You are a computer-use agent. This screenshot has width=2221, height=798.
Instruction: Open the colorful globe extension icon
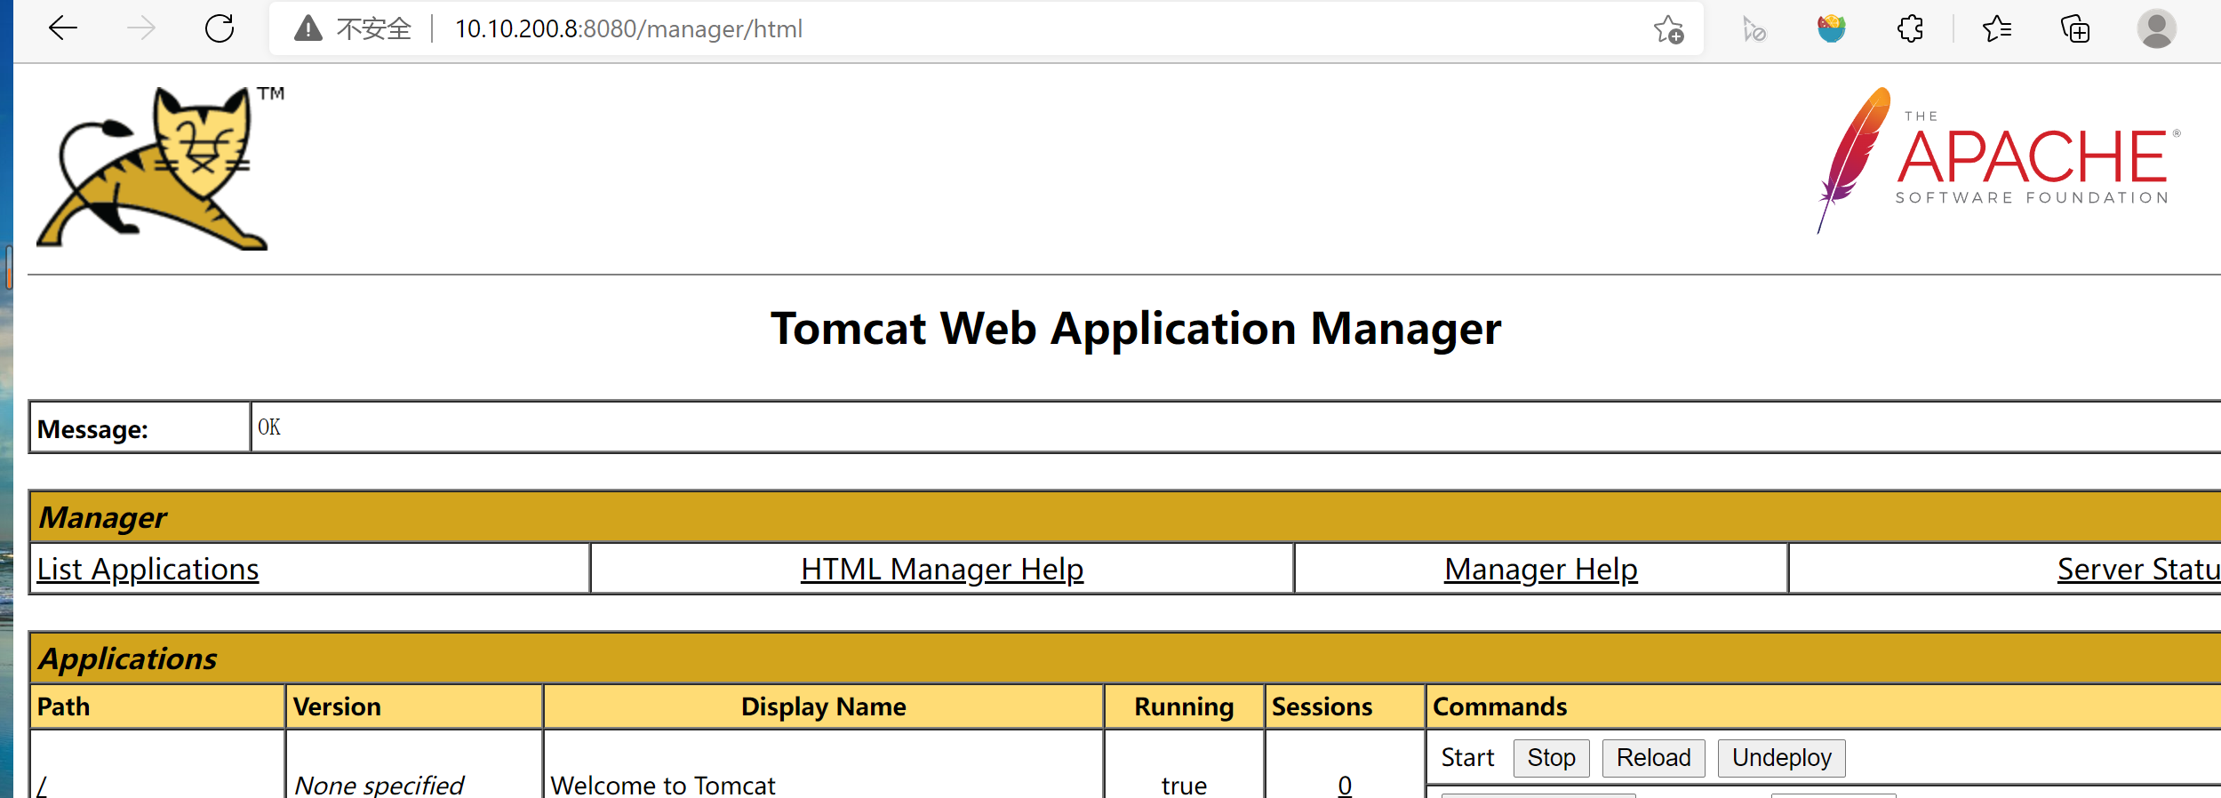pos(1831,28)
